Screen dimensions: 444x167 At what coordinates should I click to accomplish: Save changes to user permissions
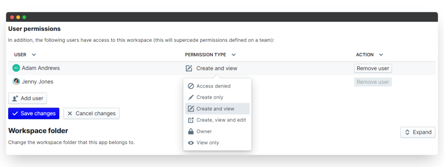pos(34,113)
